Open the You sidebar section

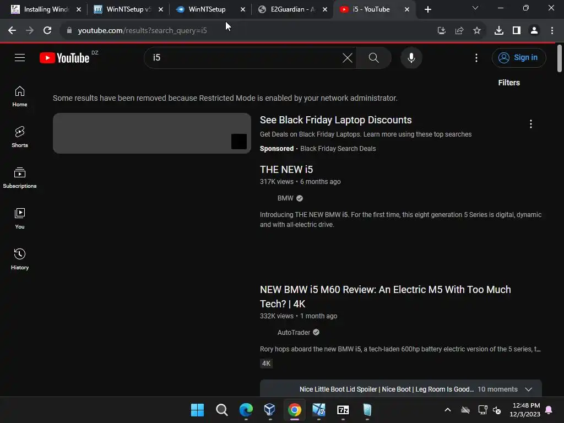point(20,218)
